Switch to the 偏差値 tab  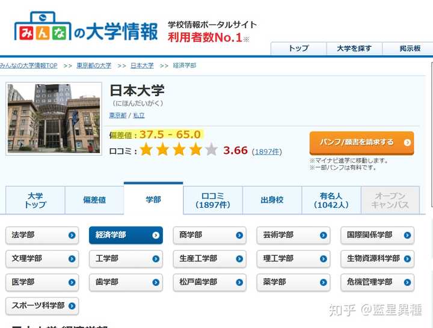[94, 200]
